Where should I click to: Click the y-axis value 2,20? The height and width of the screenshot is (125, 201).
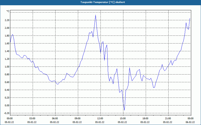coord(7,20)
